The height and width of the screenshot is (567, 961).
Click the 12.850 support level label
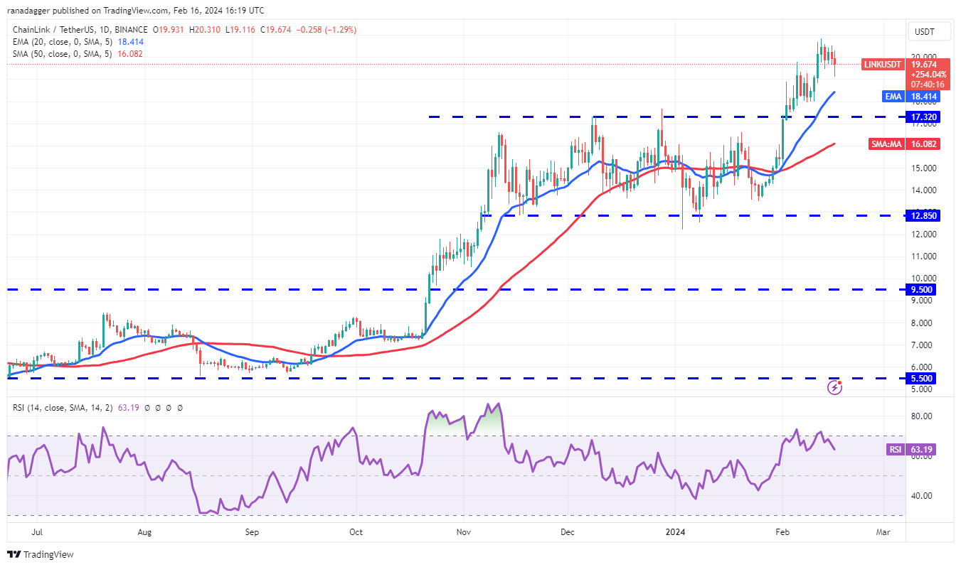point(925,215)
